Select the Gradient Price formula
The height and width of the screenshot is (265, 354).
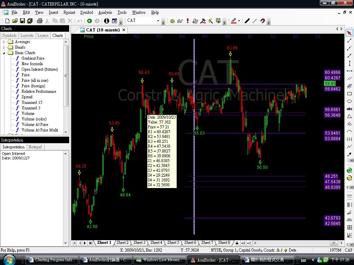(33, 58)
